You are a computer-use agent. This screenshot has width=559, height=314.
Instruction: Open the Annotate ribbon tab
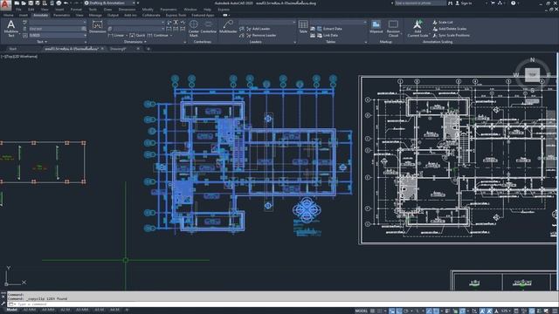tap(40, 16)
